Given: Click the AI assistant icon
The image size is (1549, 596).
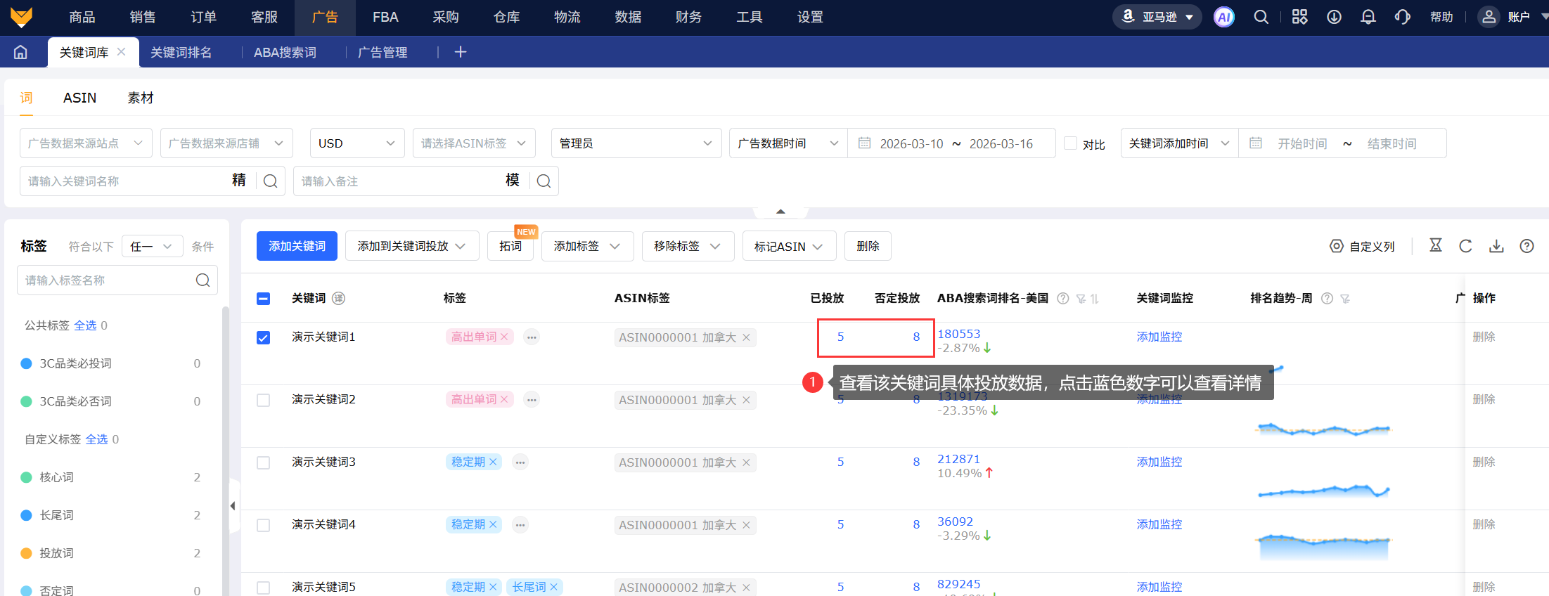Looking at the screenshot, I should pos(1223,17).
